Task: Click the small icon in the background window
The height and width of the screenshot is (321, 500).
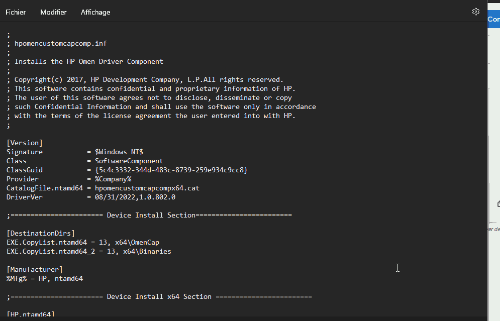Action: click(x=498, y=203)
